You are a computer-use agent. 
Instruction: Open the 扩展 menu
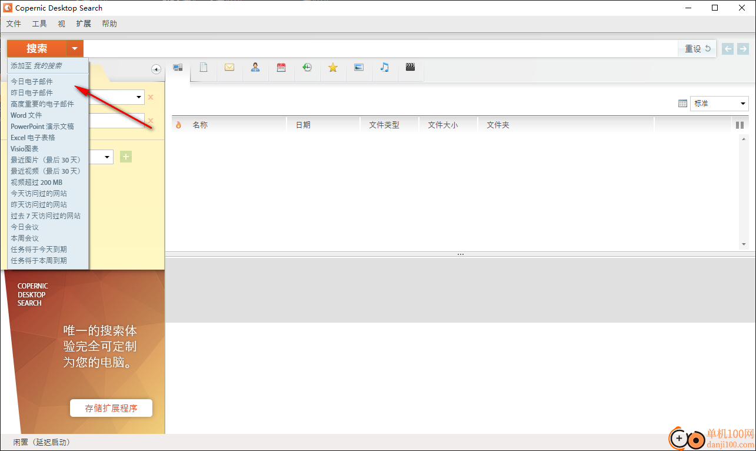point(84,24)
